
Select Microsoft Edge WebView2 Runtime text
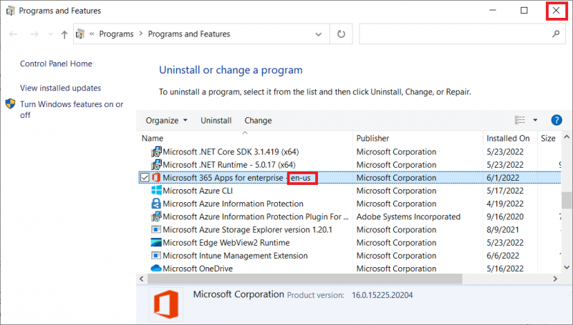point(226,243)
